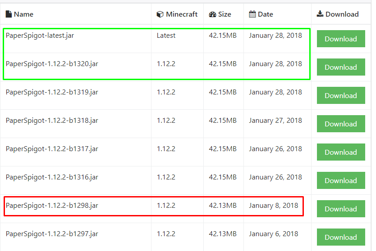The width and height of the screenshot is (376, 251).
Task: Click the file icon beside Name header
Action: [x=9, y=14]
